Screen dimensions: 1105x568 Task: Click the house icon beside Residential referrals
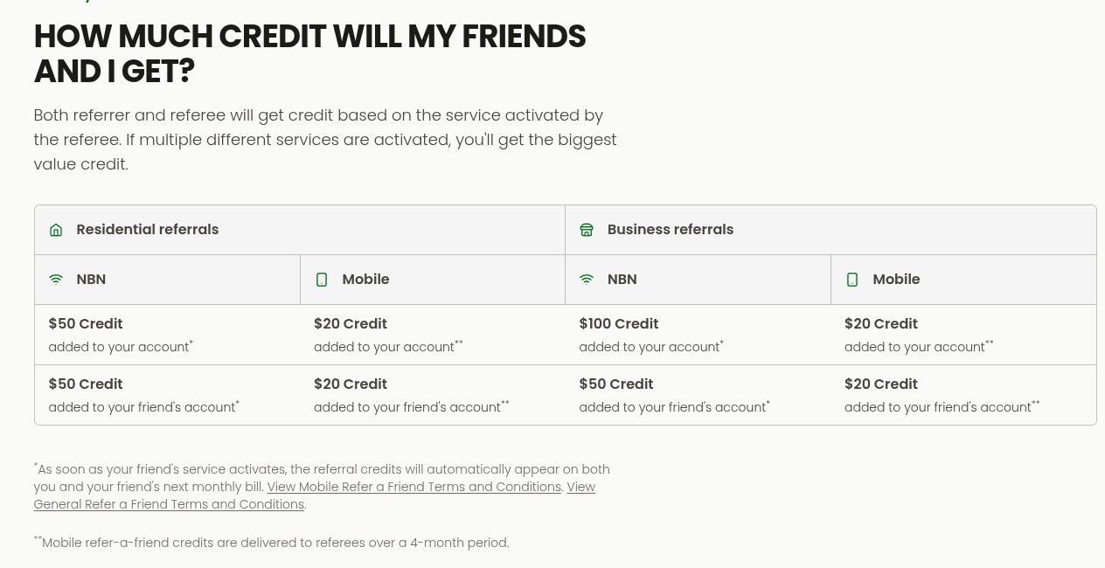coord(56,230)
